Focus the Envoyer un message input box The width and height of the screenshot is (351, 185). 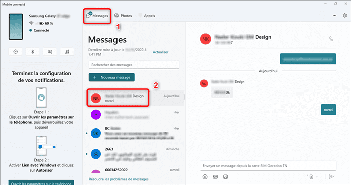pos(268,166)
